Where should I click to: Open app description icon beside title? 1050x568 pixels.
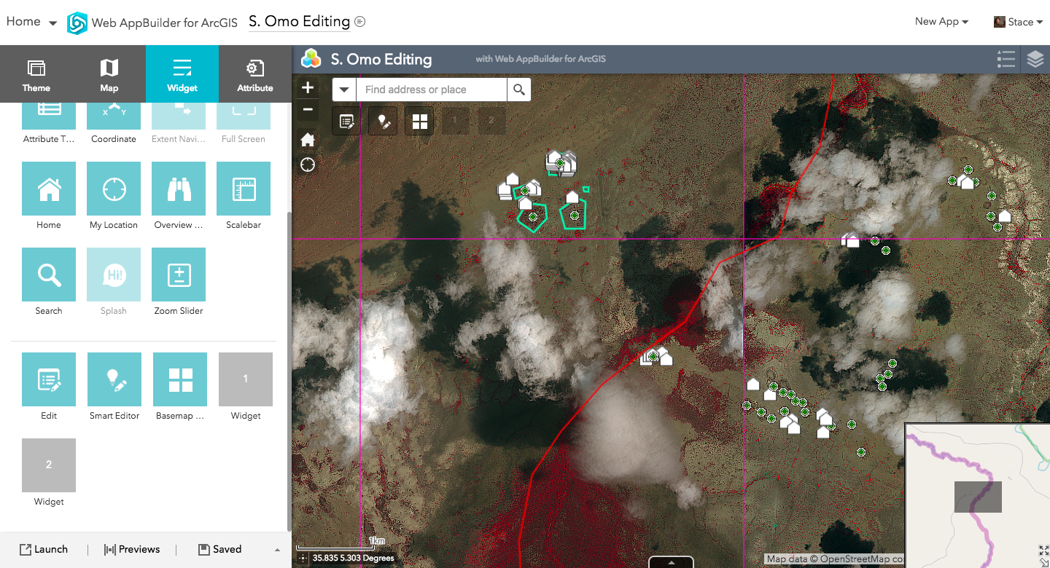point(359,22)
